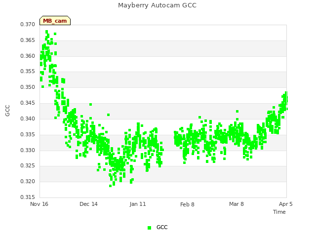
Task: Click the 0.350 y-axis value
Action: click(28, 87)
